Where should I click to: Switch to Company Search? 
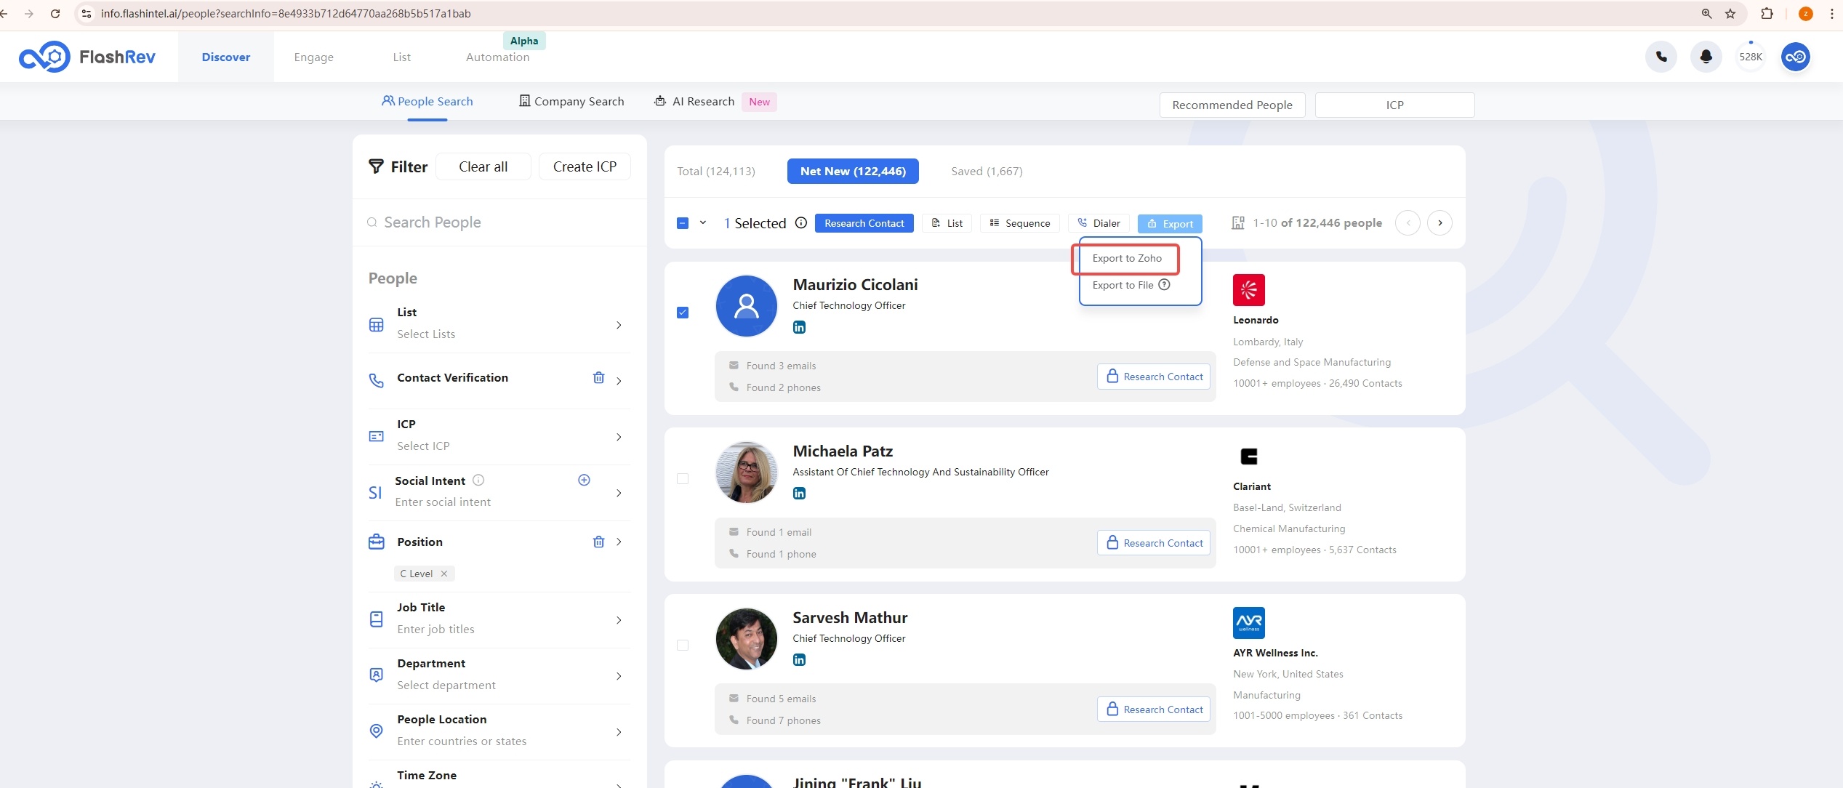click(x=571, y=101)
